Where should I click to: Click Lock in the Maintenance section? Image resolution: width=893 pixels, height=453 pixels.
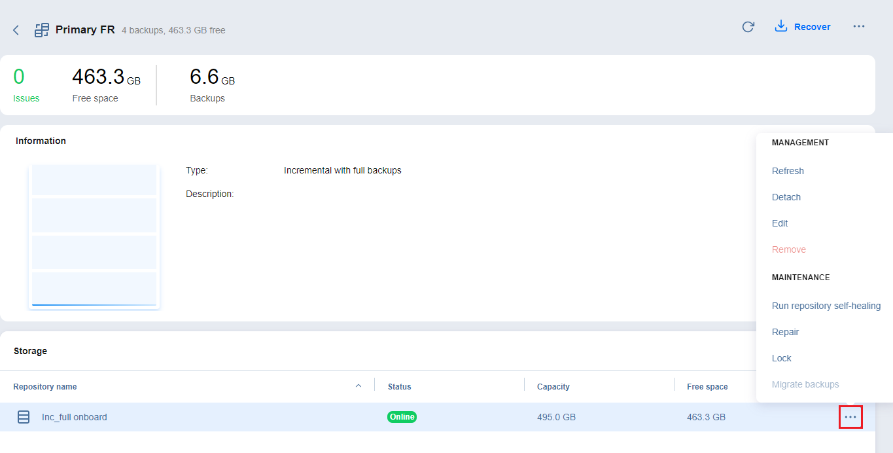(x=781, y=358)
